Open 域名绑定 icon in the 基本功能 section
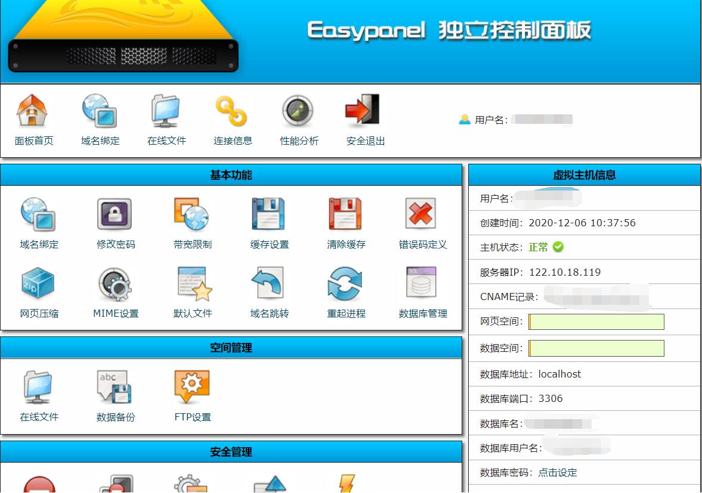 pyautogui.click(x=38, y=214)
